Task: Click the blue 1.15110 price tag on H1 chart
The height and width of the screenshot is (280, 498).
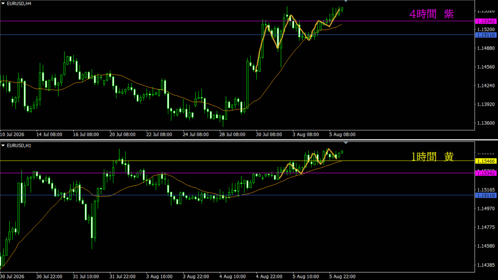Action: (x=486, y=195)
